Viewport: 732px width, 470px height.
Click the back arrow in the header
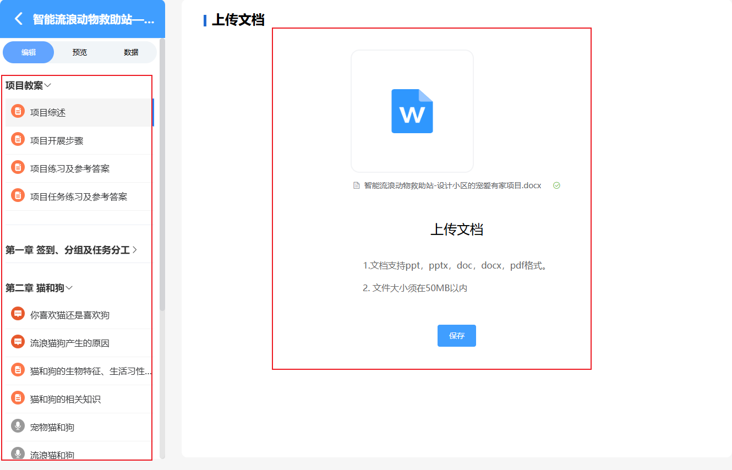click(x=19, y=19)
